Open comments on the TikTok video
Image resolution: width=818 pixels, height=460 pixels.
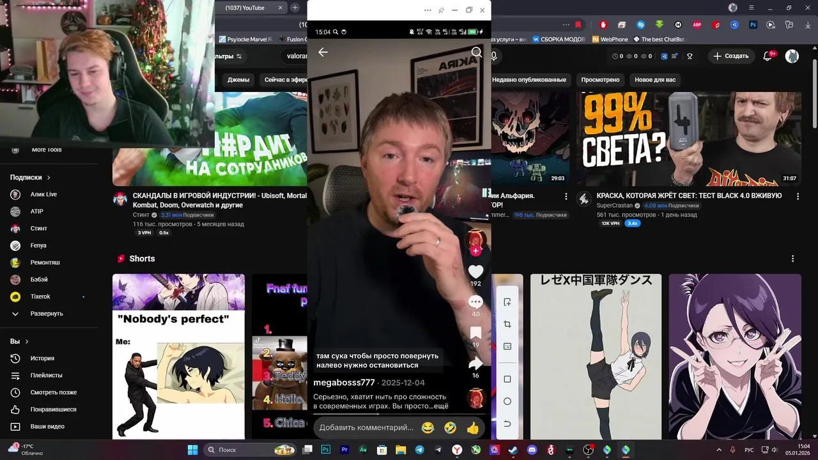click(x=475, y=302)
